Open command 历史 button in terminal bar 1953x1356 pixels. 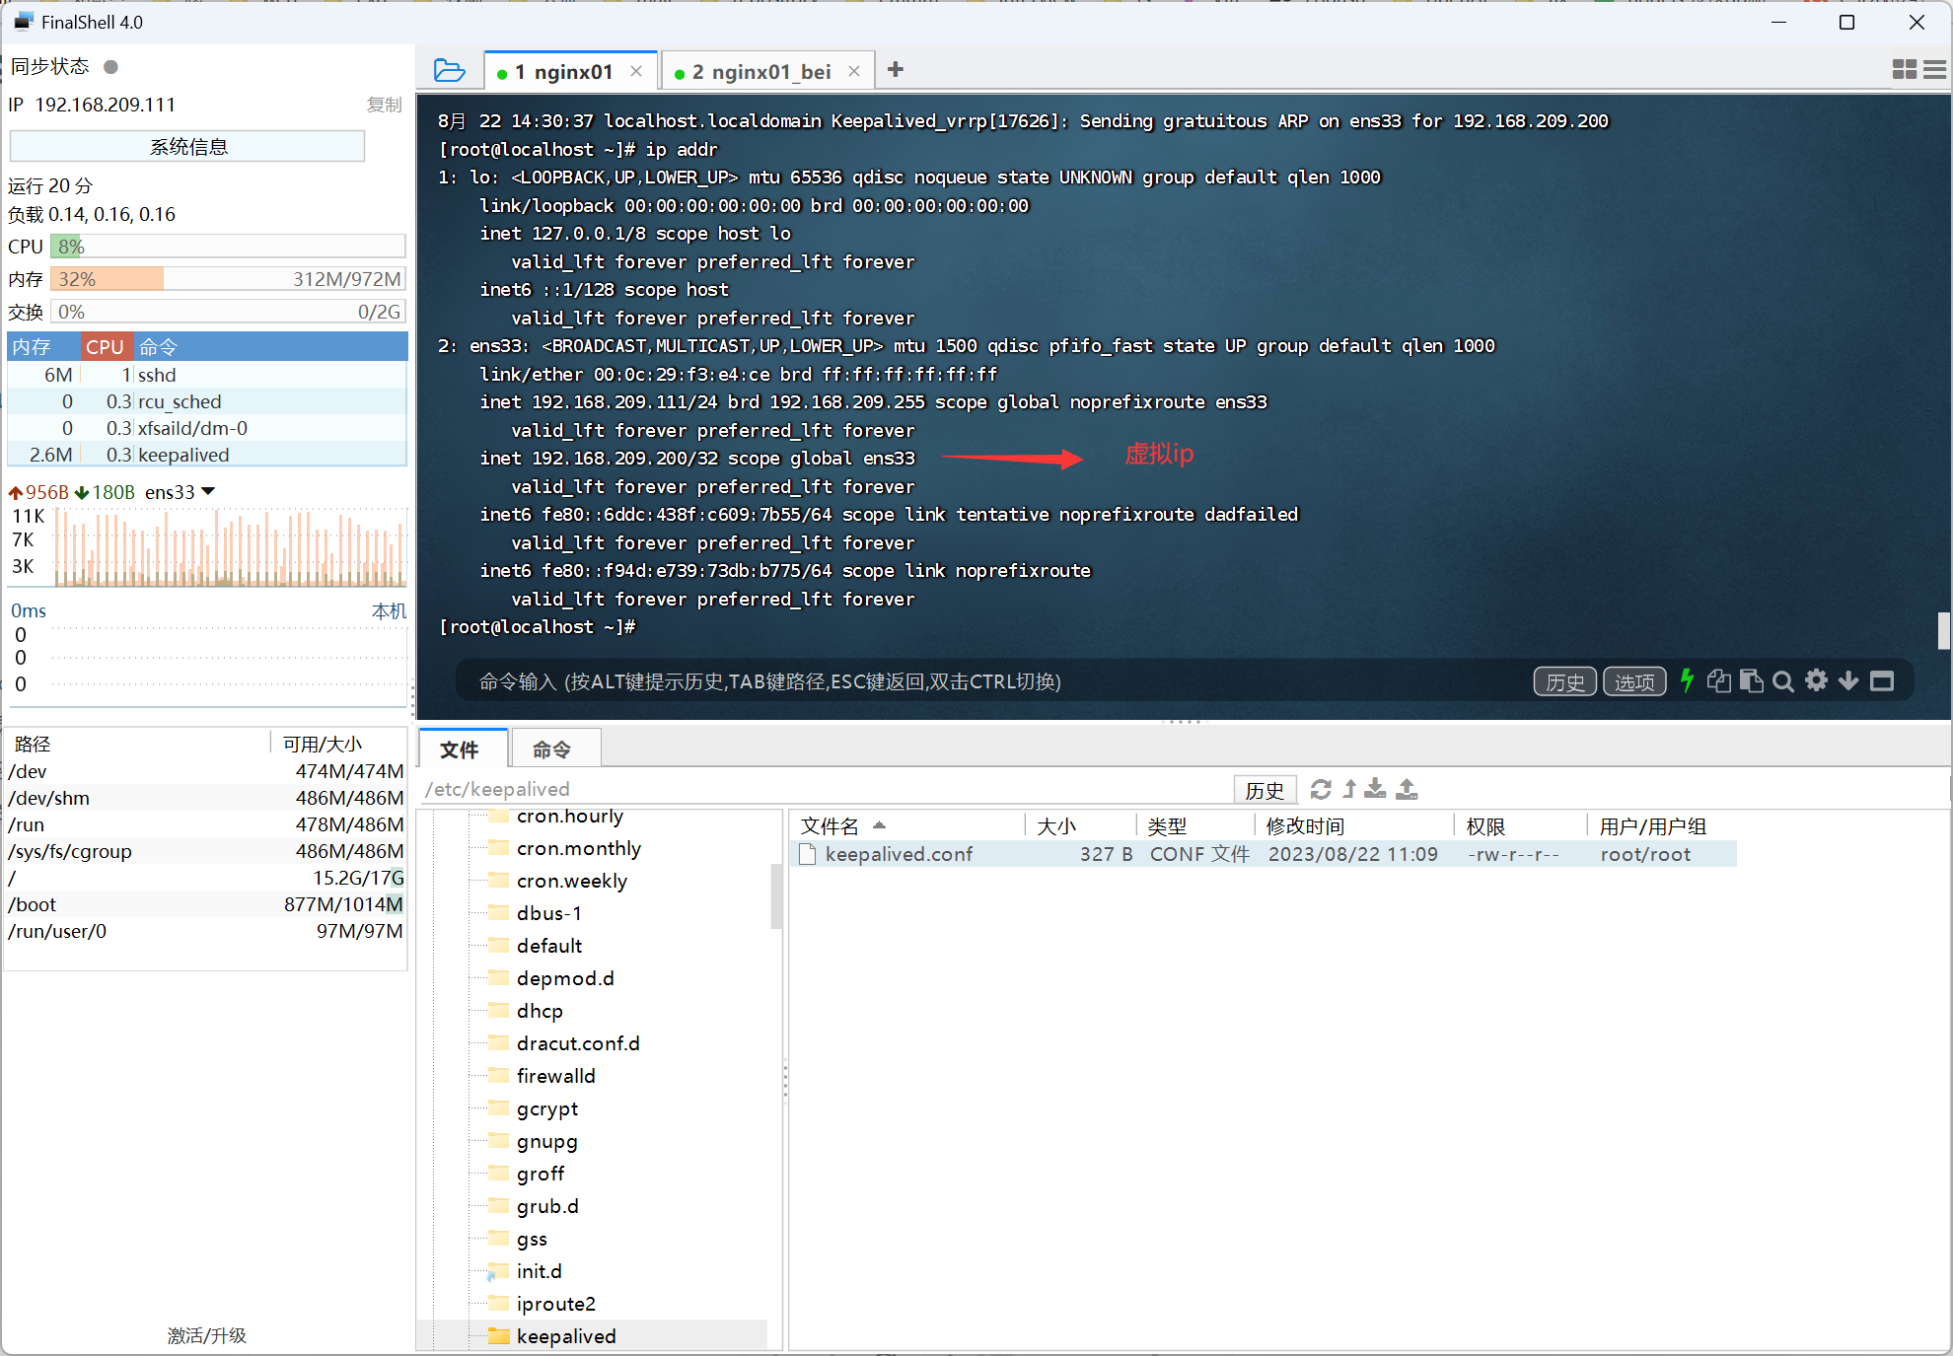click(1564, 681)
